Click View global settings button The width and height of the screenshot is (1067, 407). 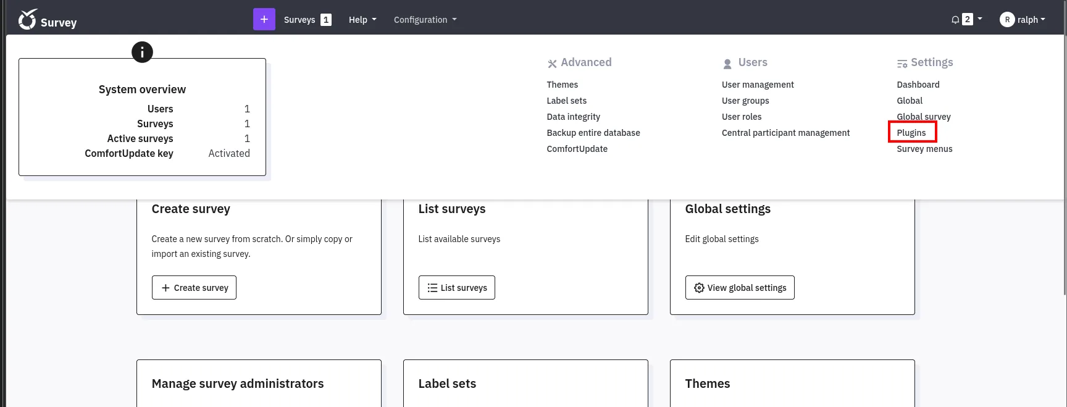click(740, 288)
